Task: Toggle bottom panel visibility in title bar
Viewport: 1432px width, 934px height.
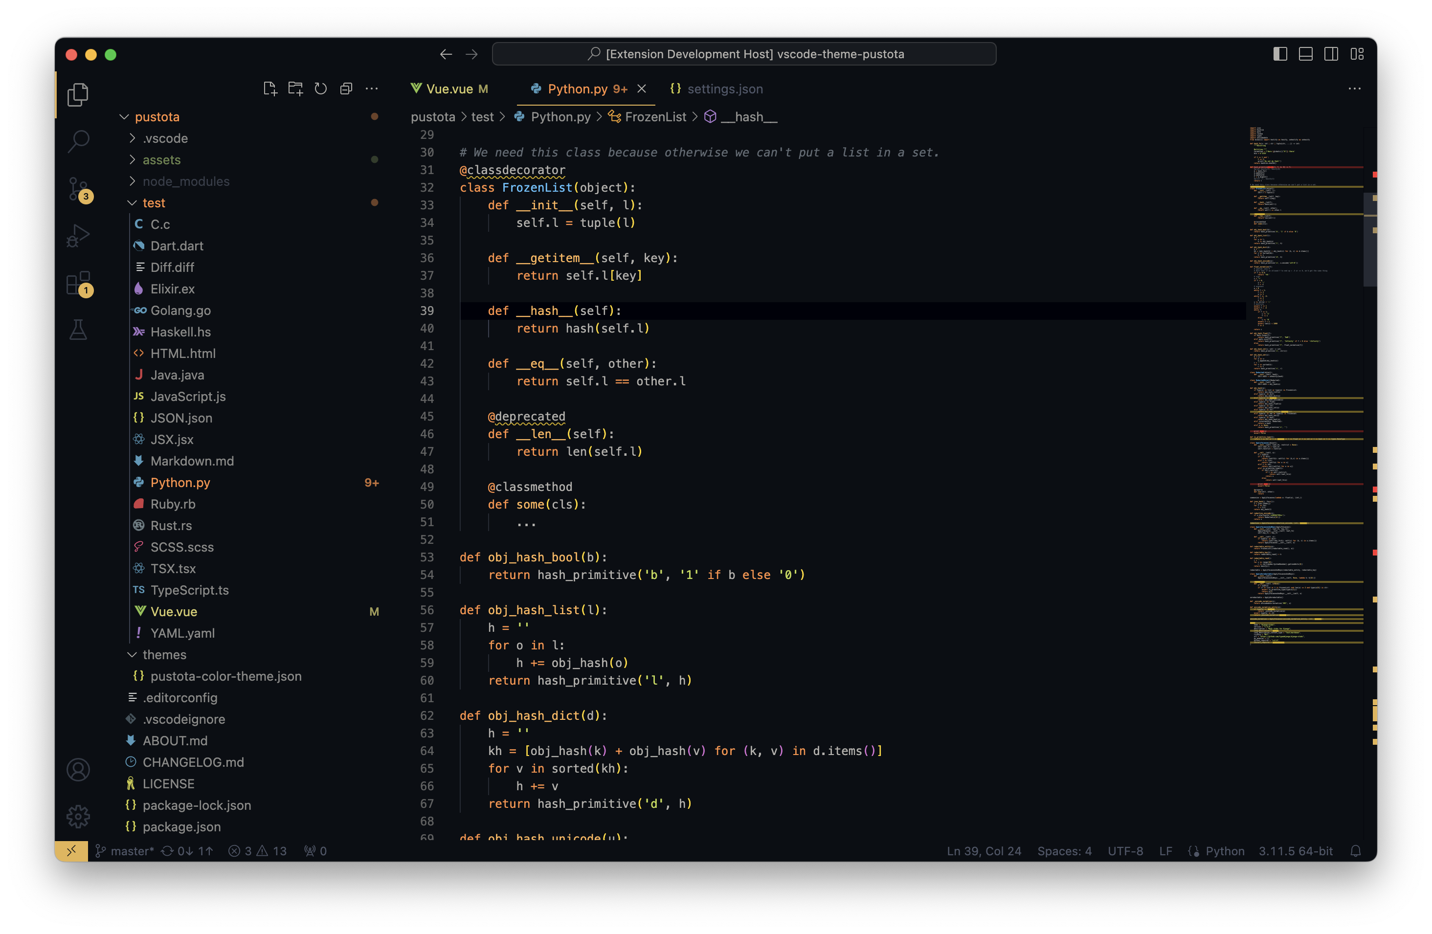Action: coord(1305,54)
